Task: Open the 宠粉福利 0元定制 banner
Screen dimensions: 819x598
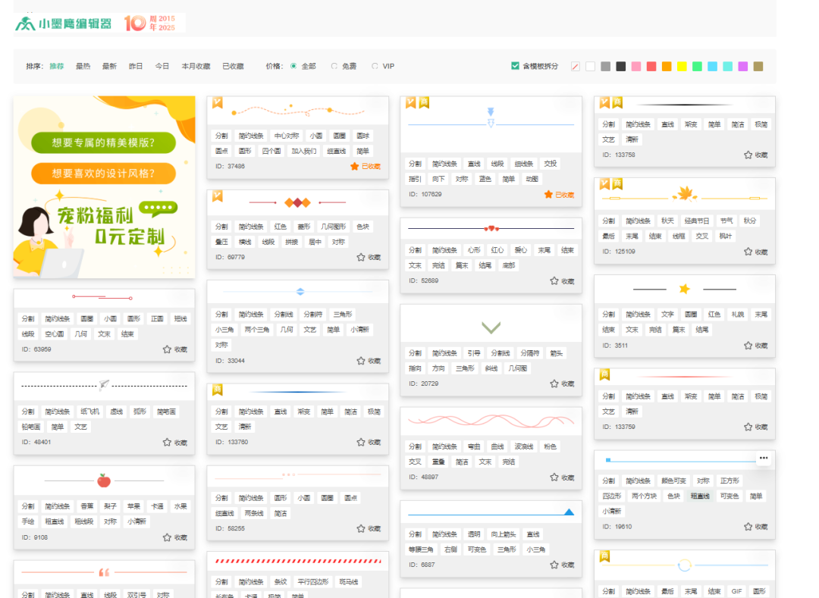Action: [x=104, y=187]
